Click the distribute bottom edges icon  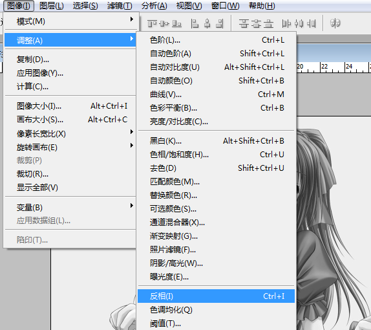coord(268,24)
